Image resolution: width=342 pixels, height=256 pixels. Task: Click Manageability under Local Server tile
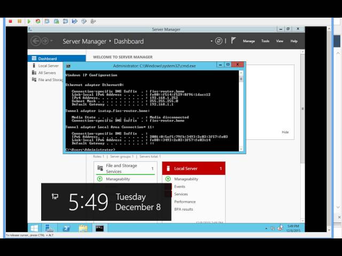click(x=186, y=179)
